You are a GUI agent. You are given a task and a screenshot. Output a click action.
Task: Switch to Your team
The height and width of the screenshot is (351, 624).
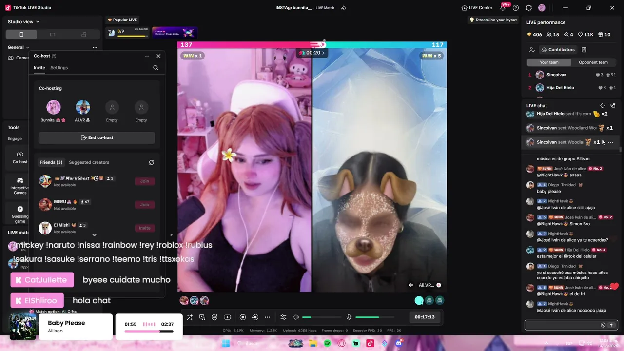pos(549,62)
